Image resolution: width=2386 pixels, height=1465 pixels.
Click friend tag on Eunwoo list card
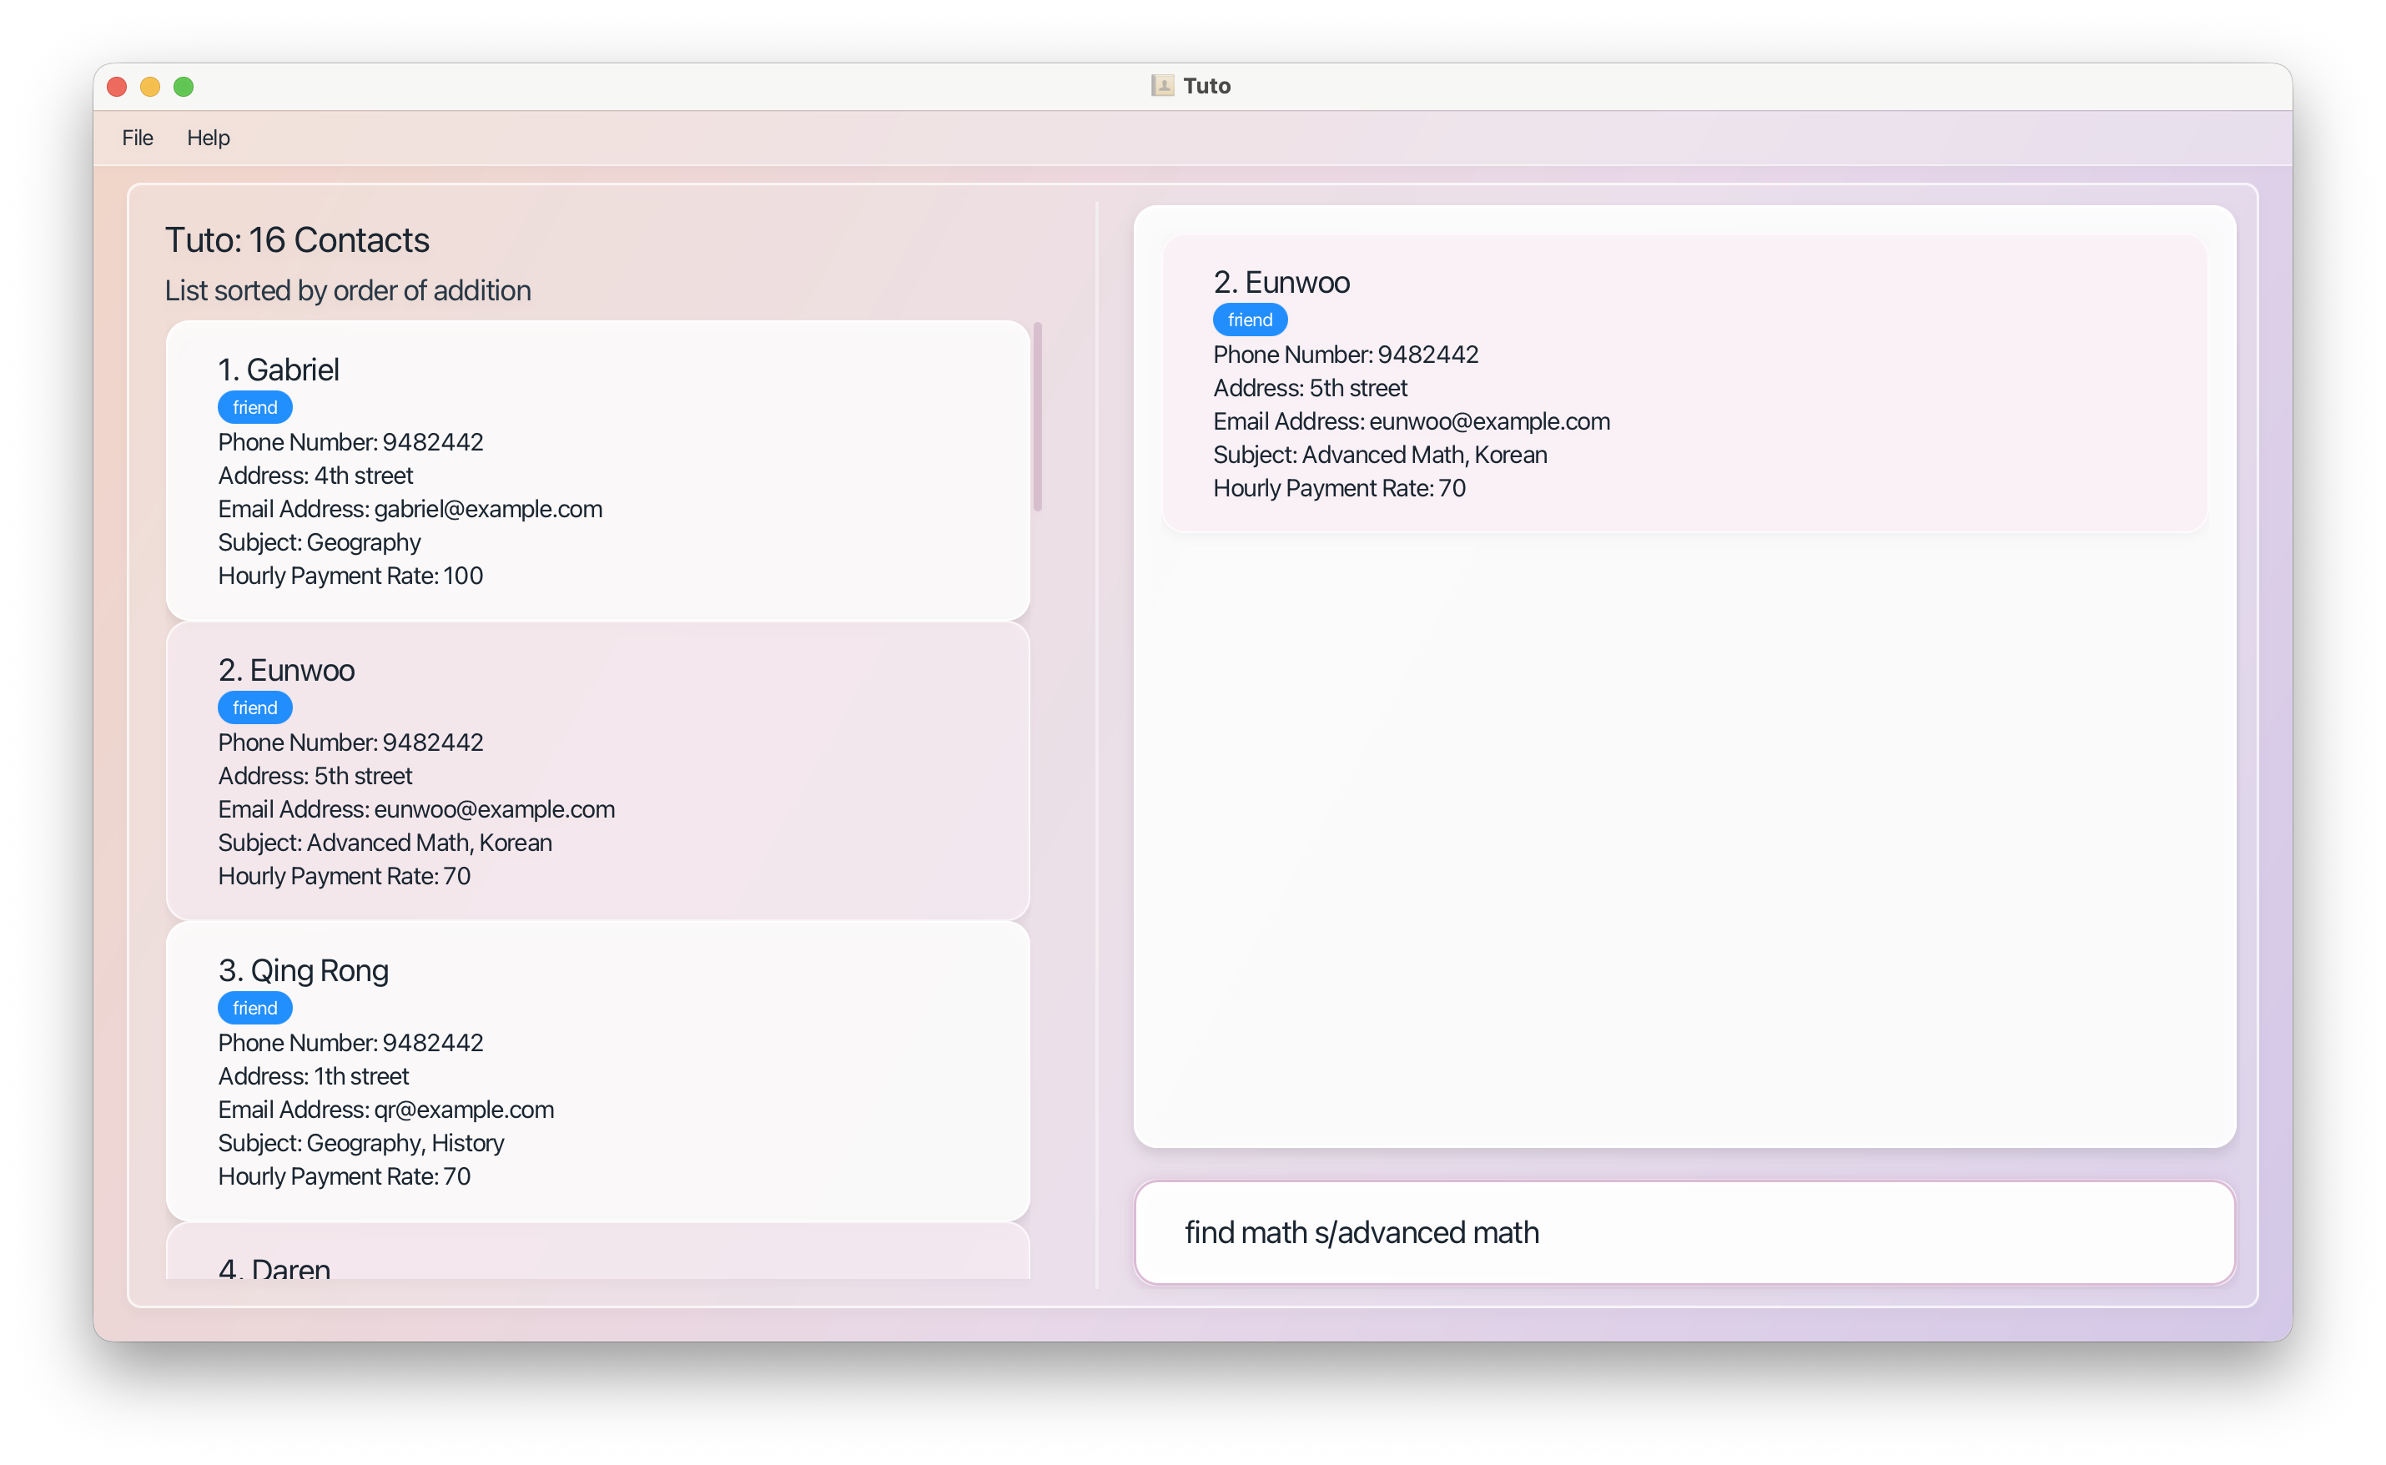pos(254,708)
